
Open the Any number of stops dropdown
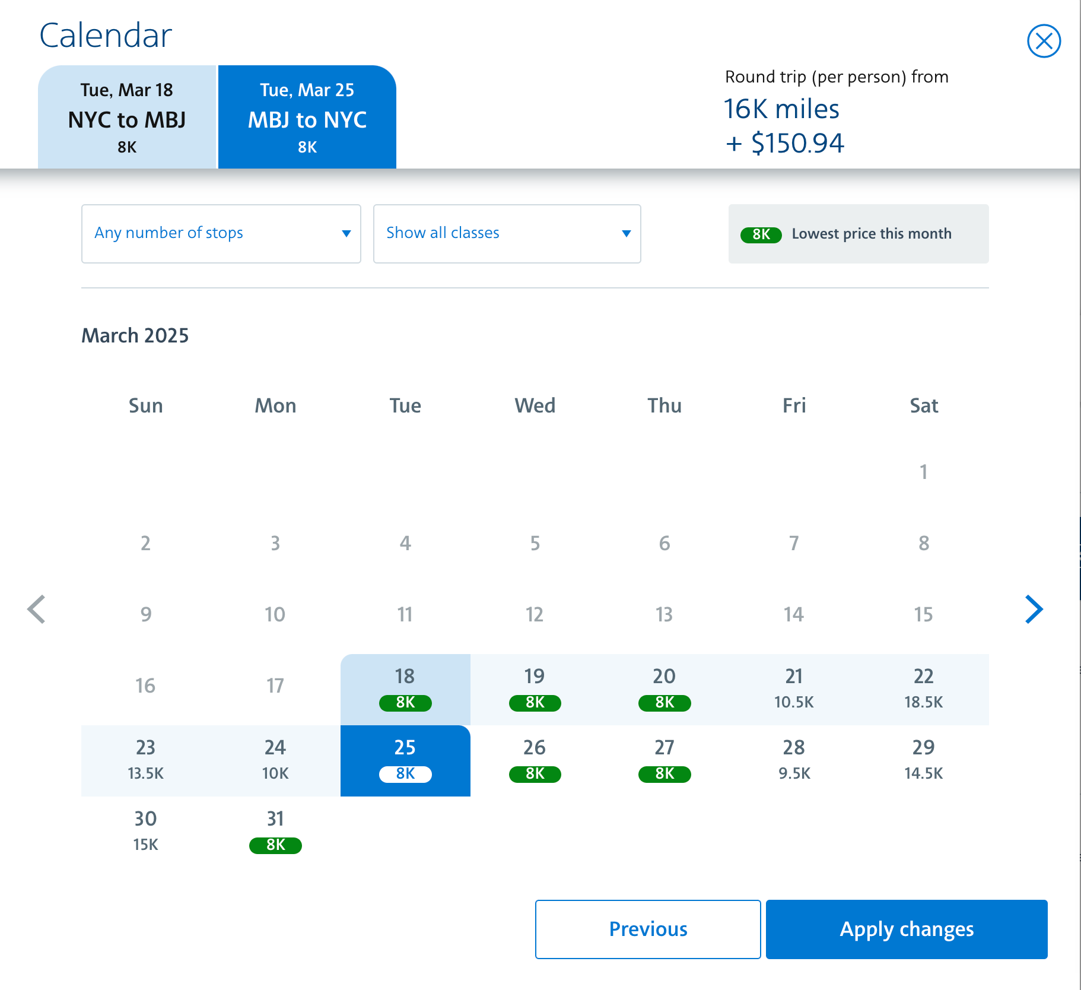tap(221, 233)
